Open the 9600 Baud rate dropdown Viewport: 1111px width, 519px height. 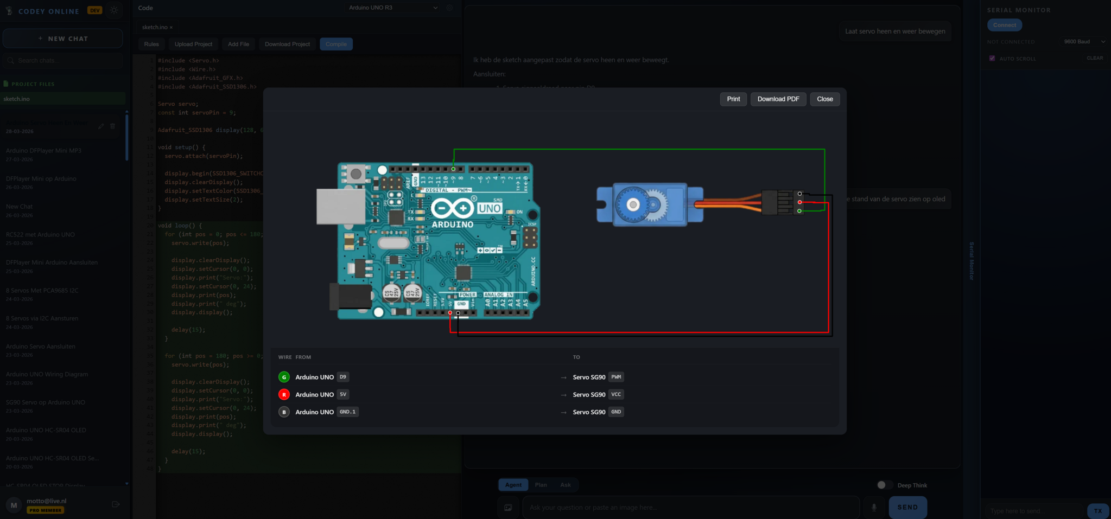pyautogui.click(x=1084, y=42)
